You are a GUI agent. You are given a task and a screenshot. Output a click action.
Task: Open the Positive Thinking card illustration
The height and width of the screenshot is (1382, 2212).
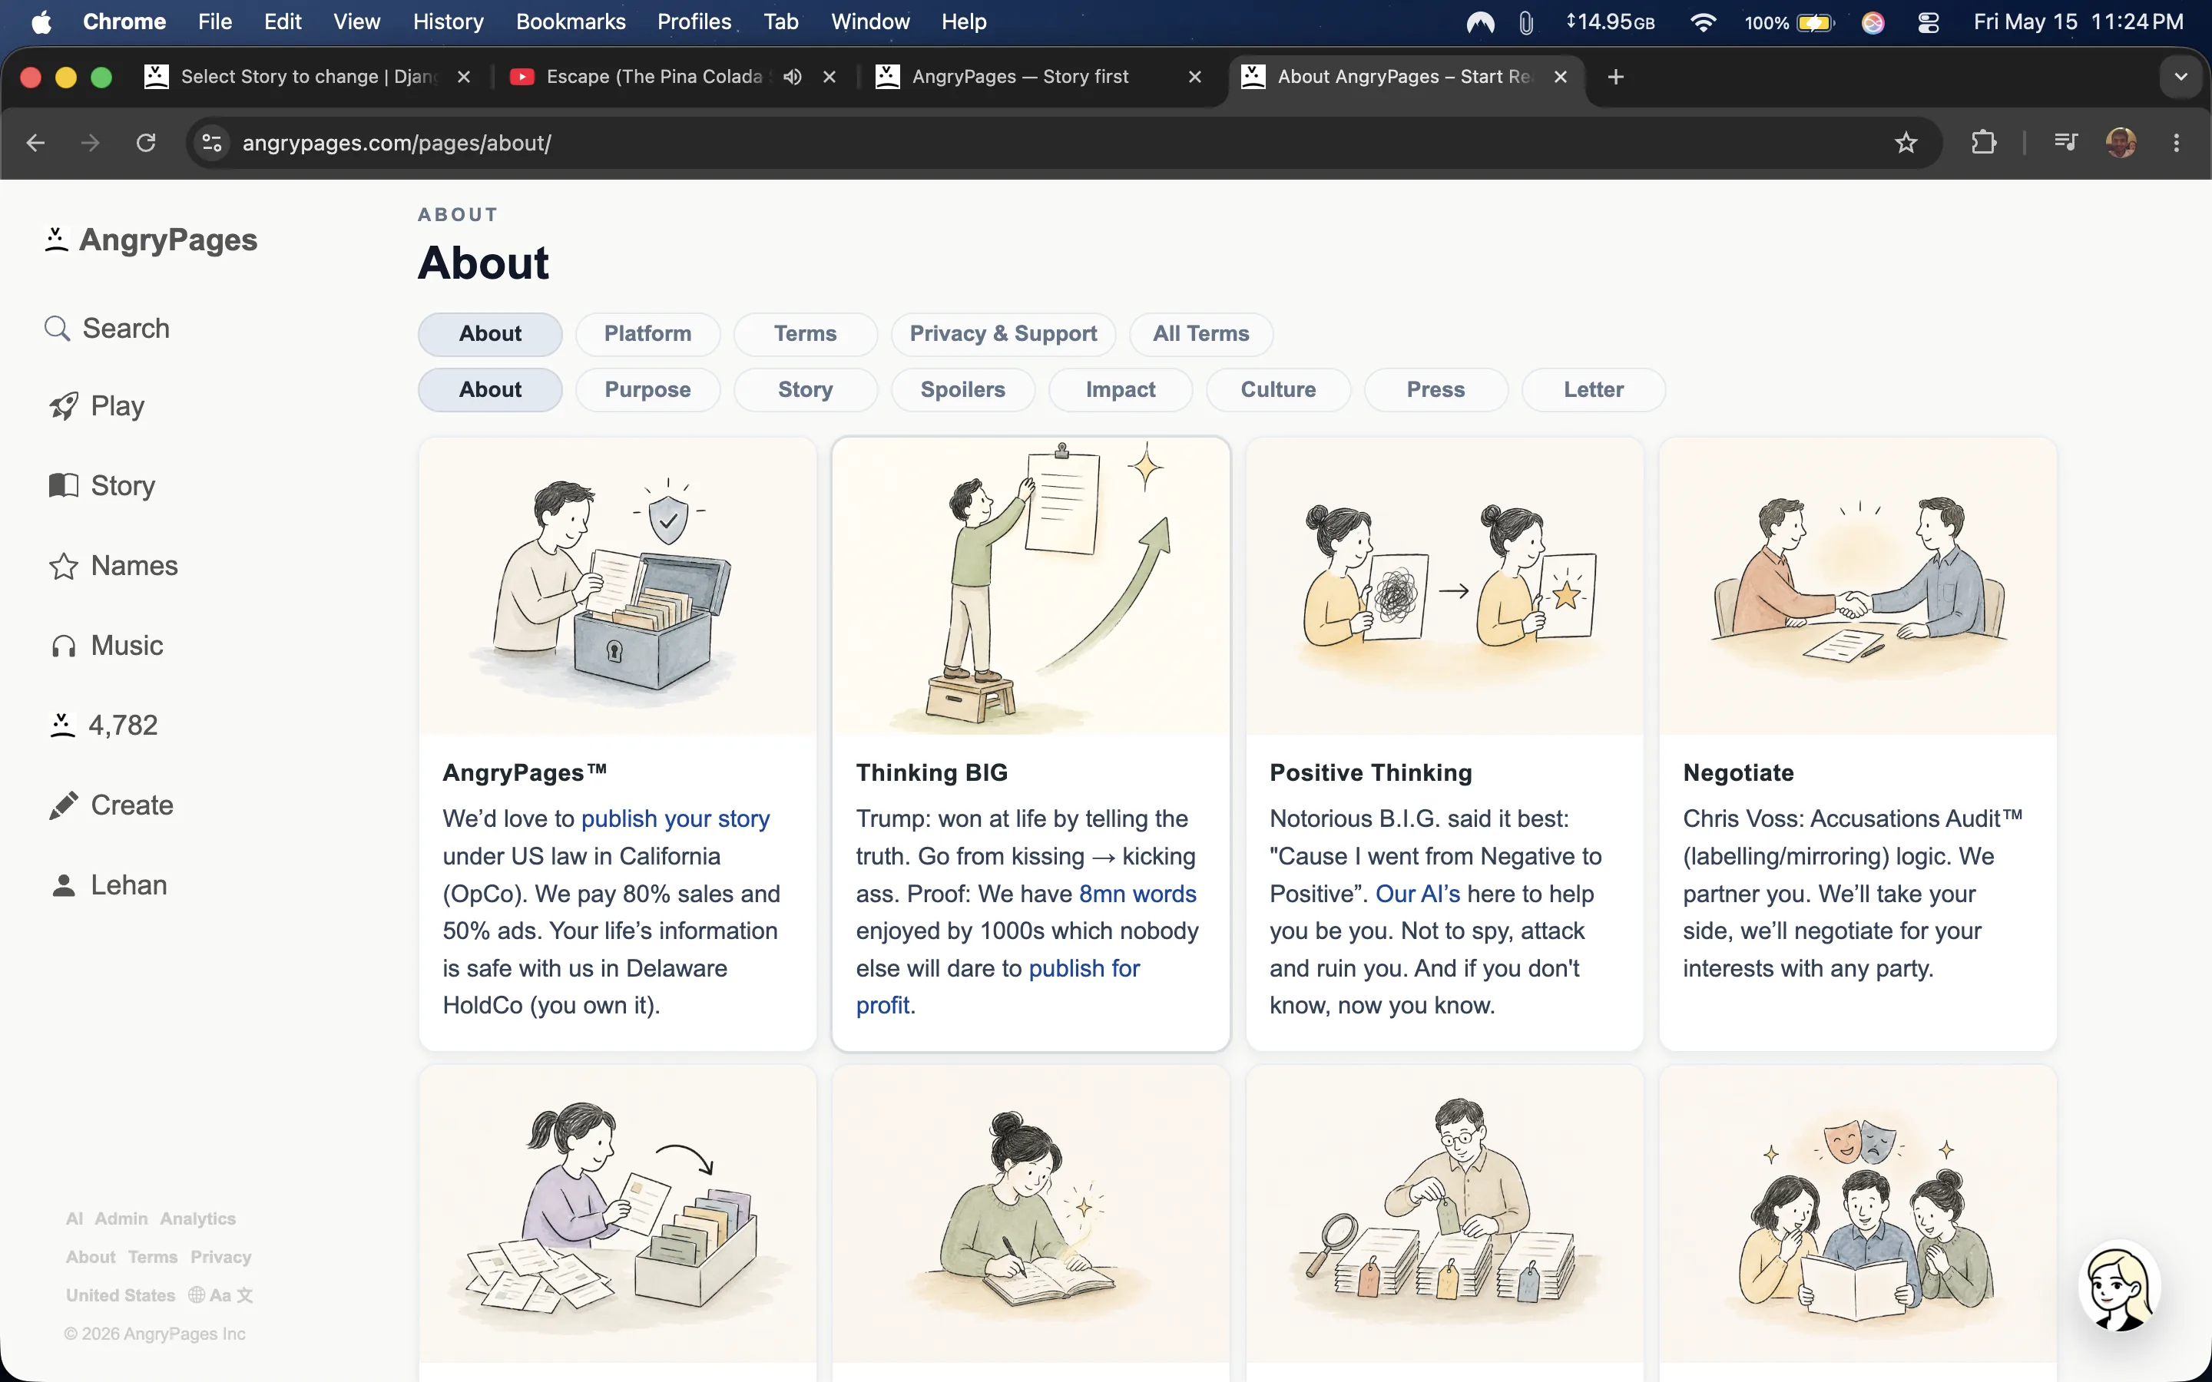[x=1444, y=586]
